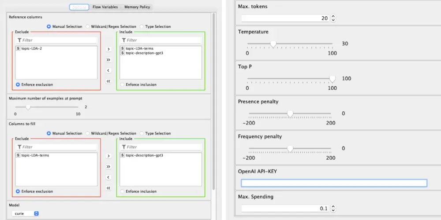The width and height of the screenshot is (441, 220).
Task: Open the Model dropdown showing curie
Action: click(x=25, y=213)
